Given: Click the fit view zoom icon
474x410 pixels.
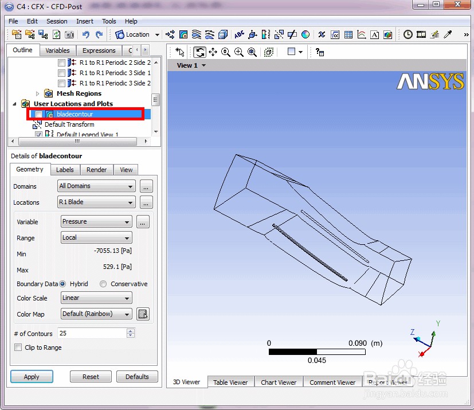Looking at the screenshot, I should [252, 52].
